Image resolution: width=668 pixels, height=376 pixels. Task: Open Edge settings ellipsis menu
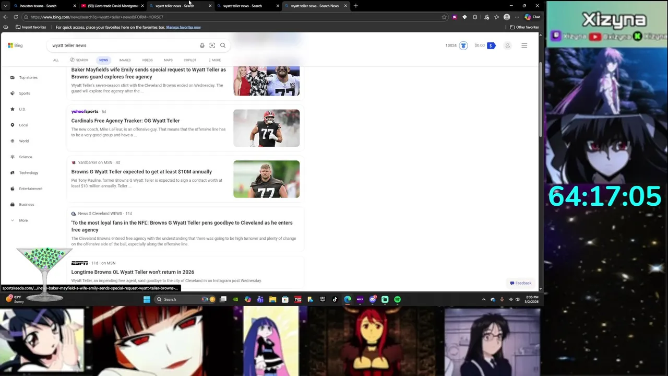click(x=517, y=17)
